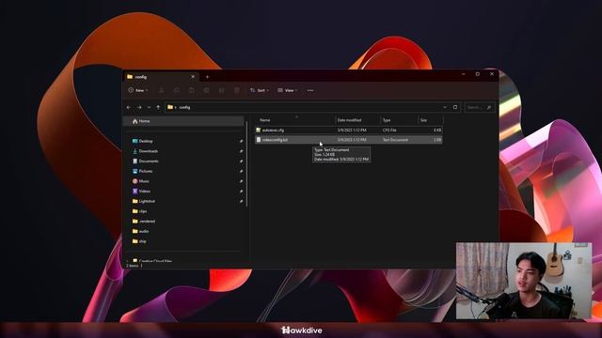Click the autoexec.cfg date modified cell
The height and width of the screenshot is (338, 602).
click(x=352, y=131)
